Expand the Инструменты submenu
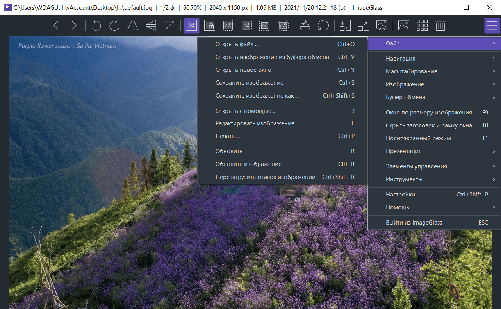This screenshot has width=501, height=309. pos(434,179)
